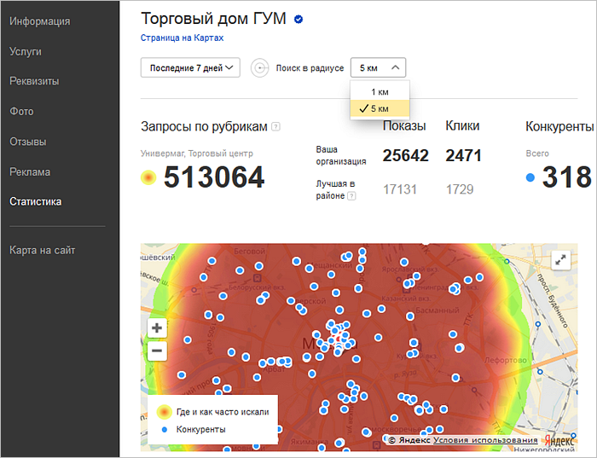Click the Конкуренты heading
Screen dimensions: 597x458
[559, 126]
